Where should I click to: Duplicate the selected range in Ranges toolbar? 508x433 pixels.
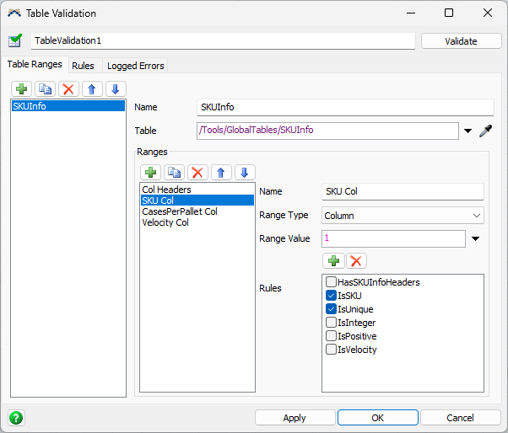(x=175, y=172)
